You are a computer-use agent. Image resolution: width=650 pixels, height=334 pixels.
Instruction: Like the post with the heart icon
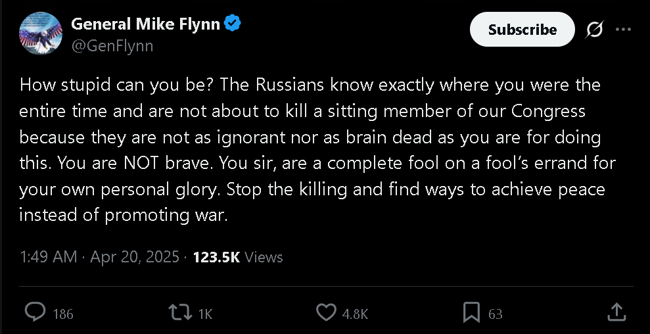(326, 312)
